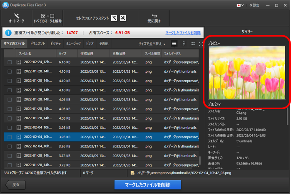This screenshot has width=291, height=194.
Task: Sort by creation date (作成日時) column header
Action: click(94, 54)
